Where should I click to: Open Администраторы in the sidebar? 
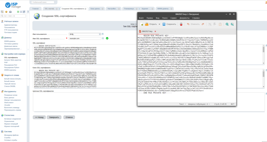click(x=10, y=25)
